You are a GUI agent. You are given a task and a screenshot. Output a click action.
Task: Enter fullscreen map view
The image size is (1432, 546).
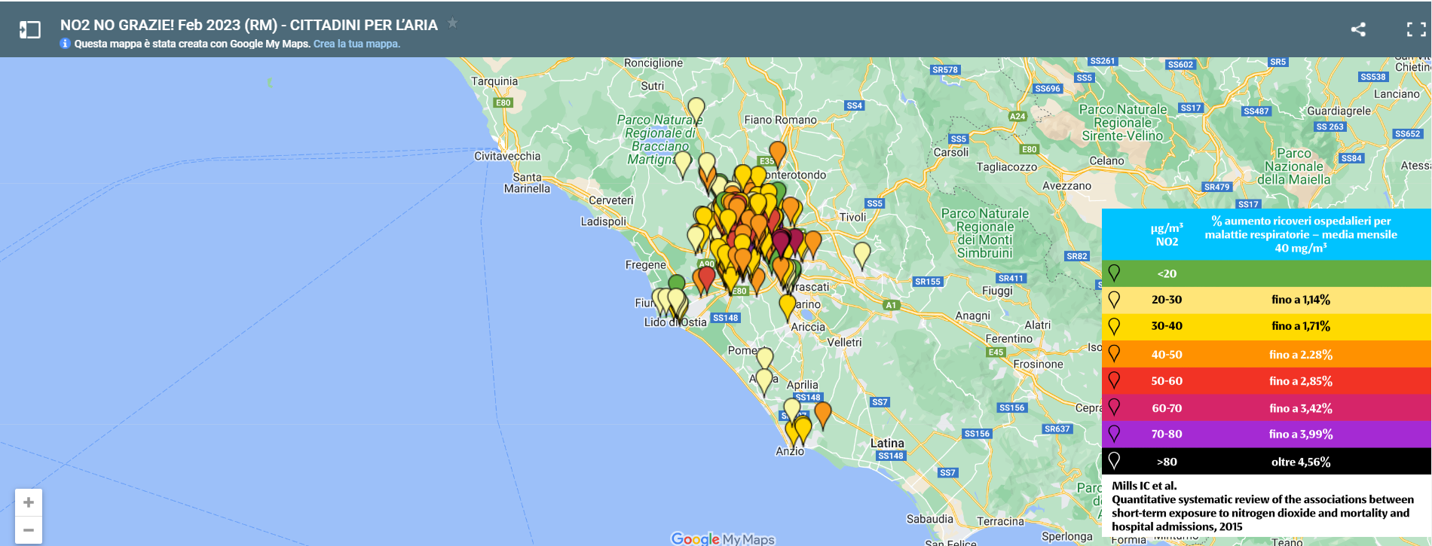1416,29
